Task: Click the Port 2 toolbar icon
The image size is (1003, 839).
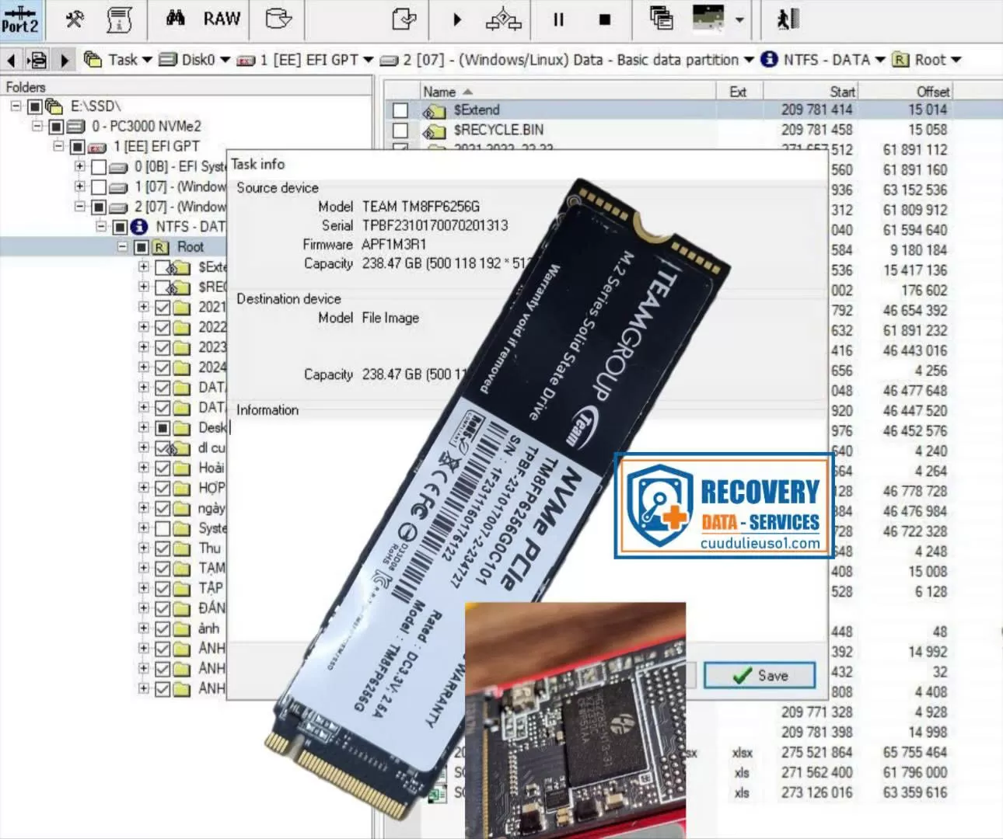Action: coord(20,19)
